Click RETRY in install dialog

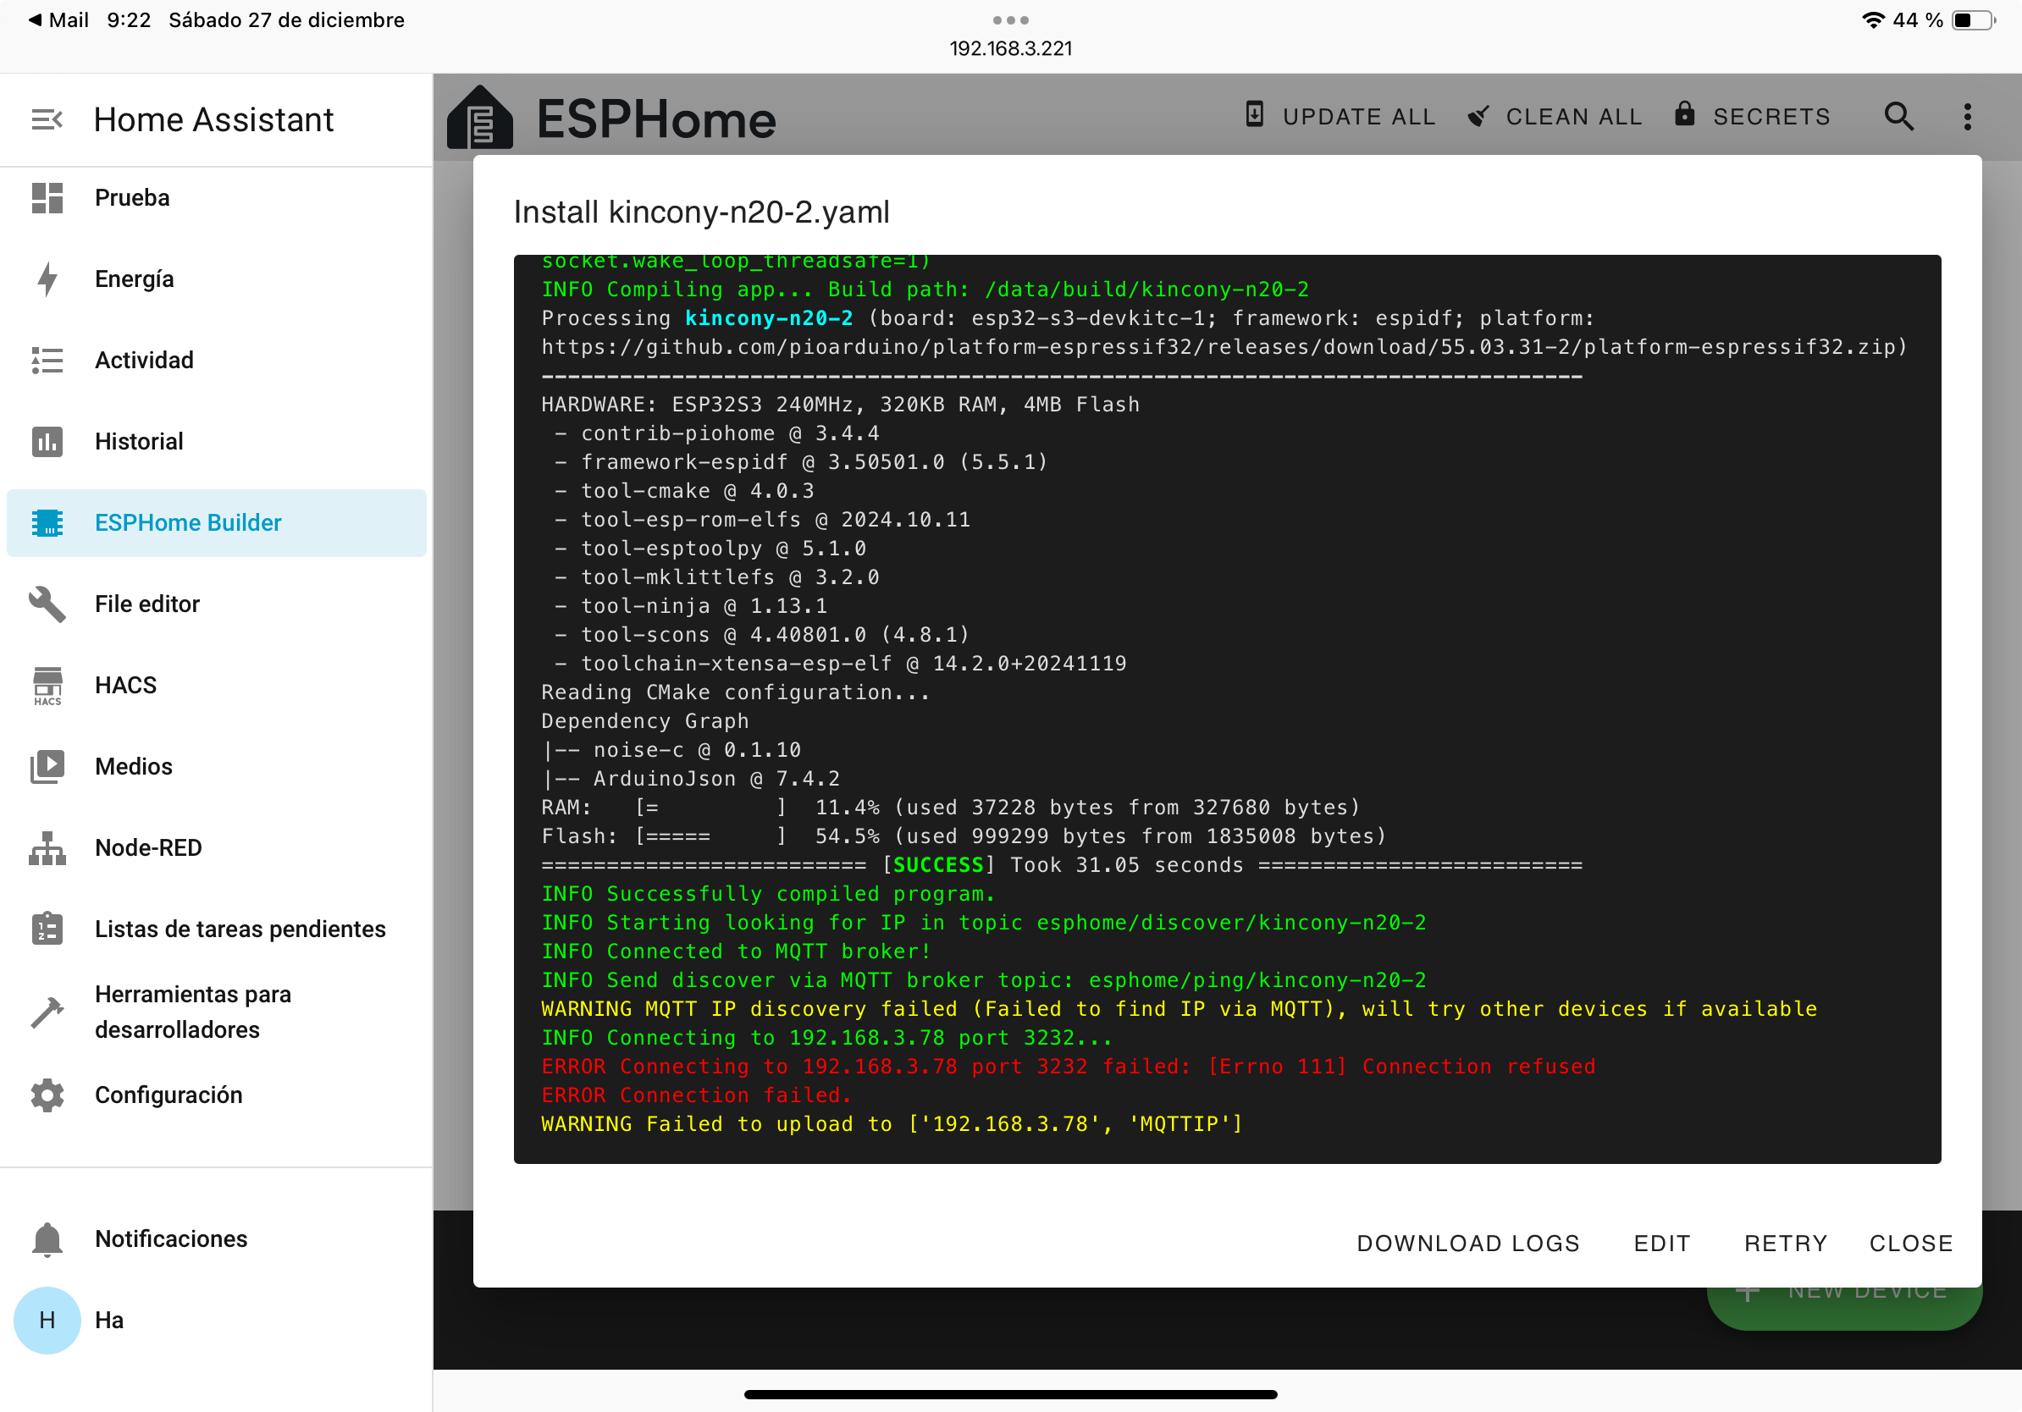(x=1785, y=1243)
